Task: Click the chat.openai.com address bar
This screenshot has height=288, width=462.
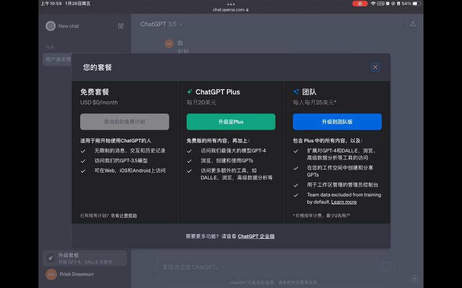Action: pos(230,10)
